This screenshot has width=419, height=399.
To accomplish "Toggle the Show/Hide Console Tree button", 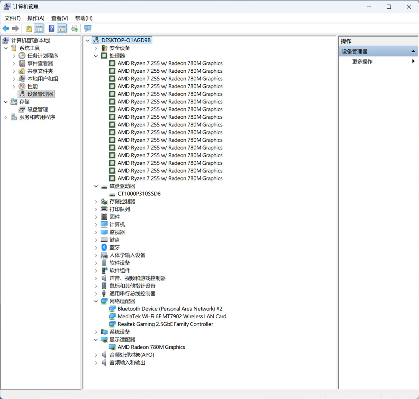I will tap(39, 28).
